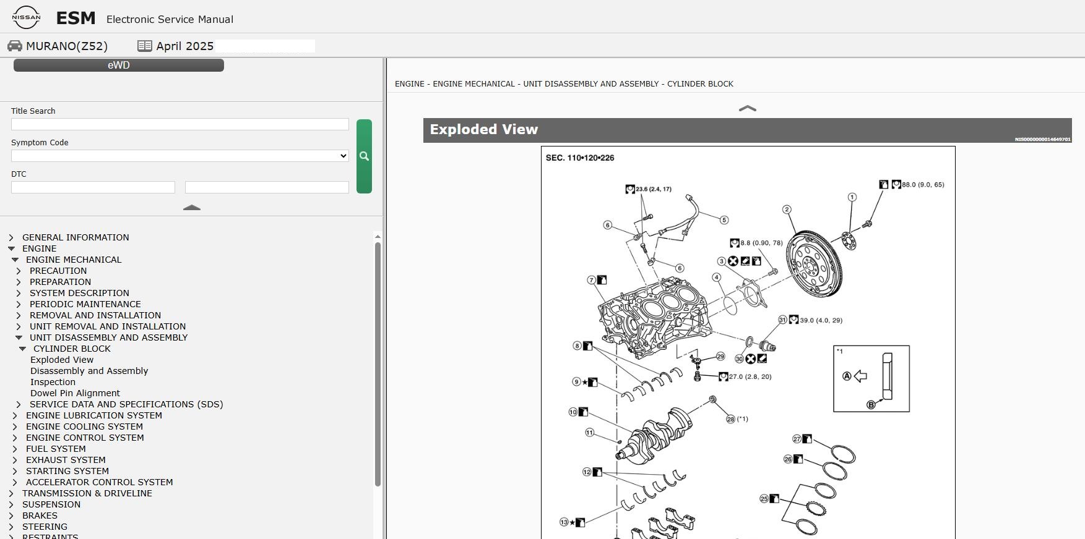
Task: Expand the PREPARATION node
Action: (x=19, y=282)
